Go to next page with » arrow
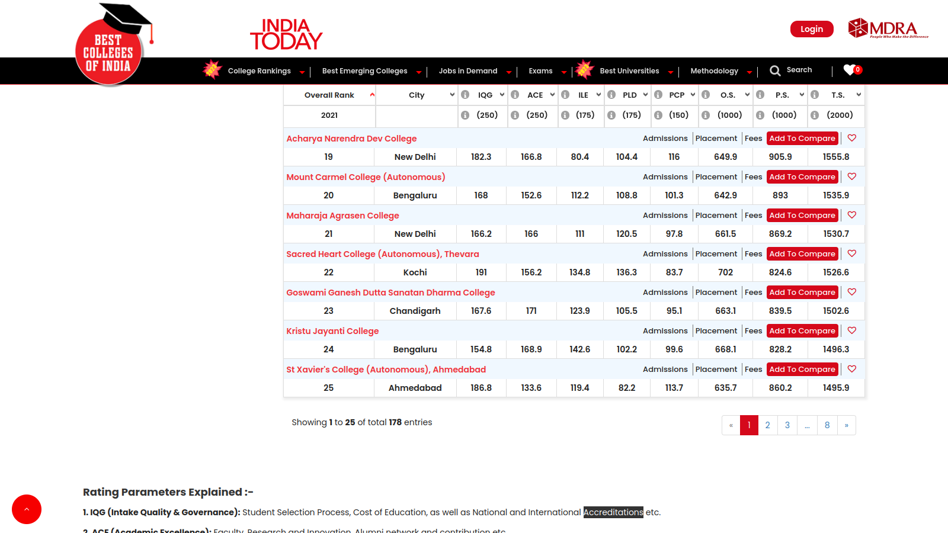The width and height of the screenshot is (948, 533). tap(847, 425)
